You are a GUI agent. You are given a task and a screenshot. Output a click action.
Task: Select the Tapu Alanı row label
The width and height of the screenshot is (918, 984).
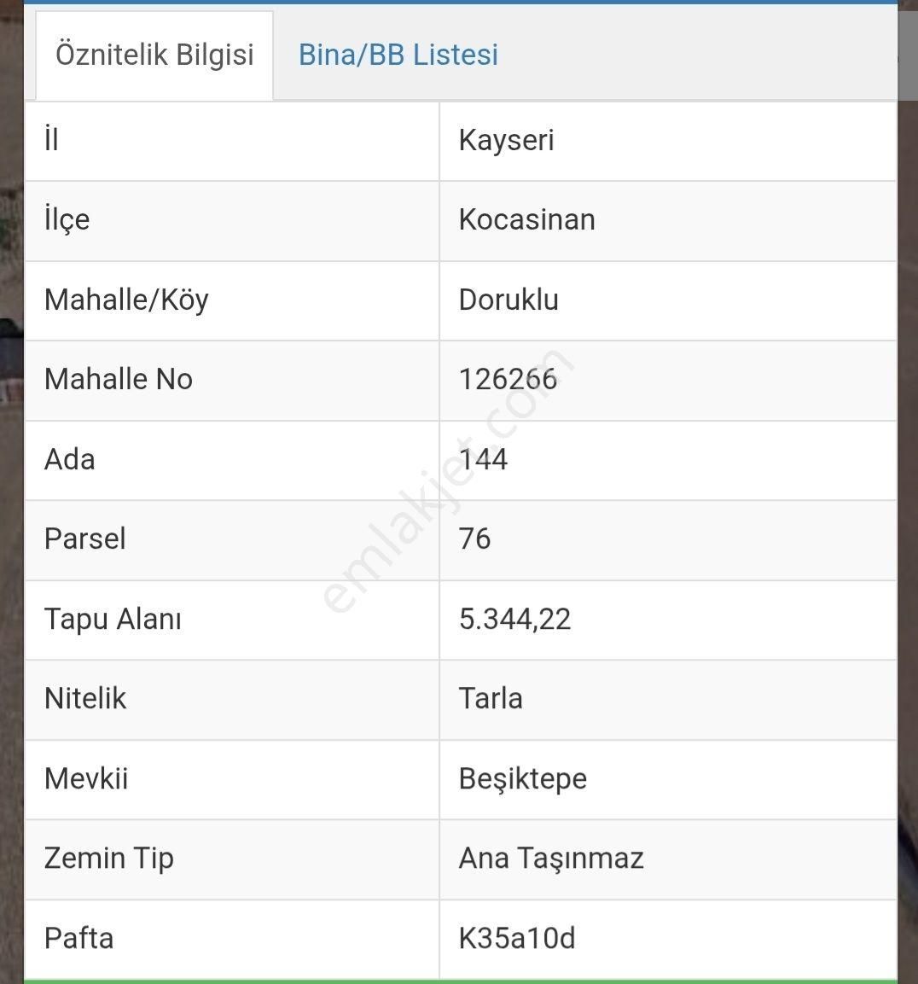(113, 619)
